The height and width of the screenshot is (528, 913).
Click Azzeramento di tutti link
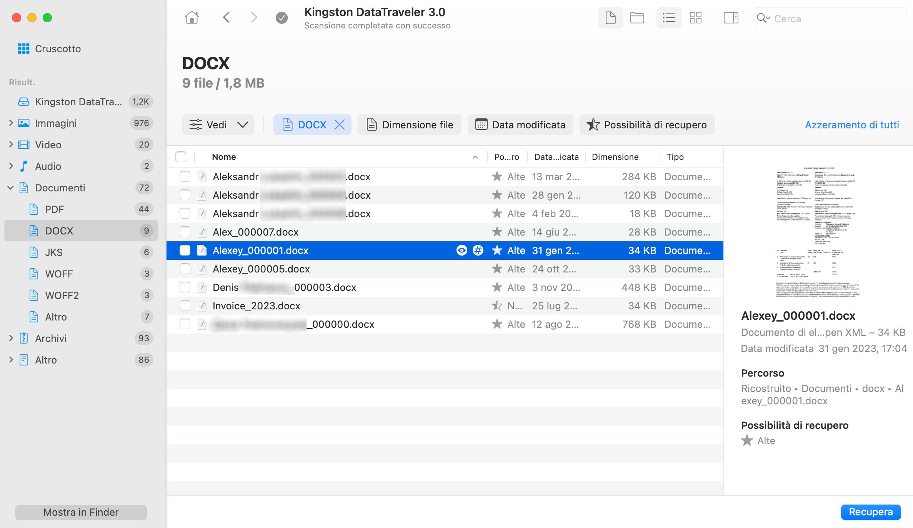coord(852,125)
